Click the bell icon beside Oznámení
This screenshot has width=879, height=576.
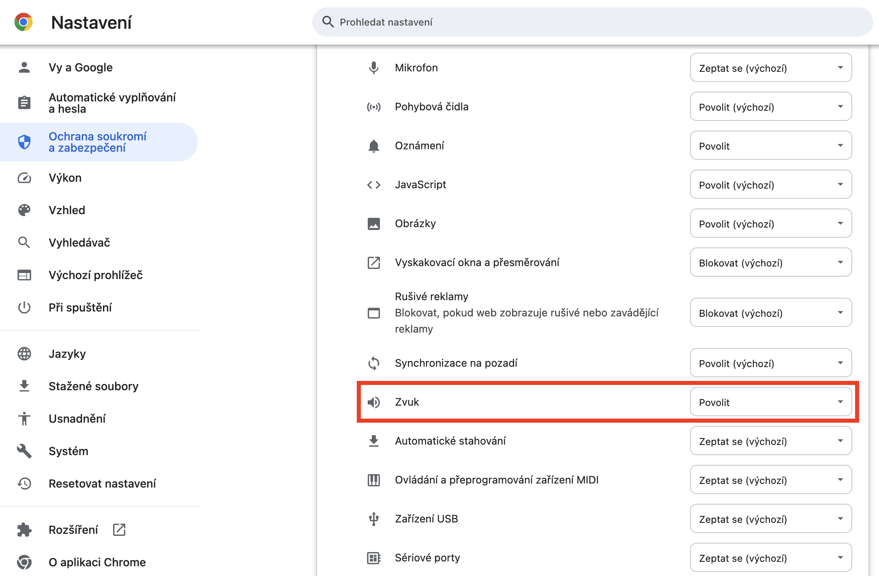(373, 146)
